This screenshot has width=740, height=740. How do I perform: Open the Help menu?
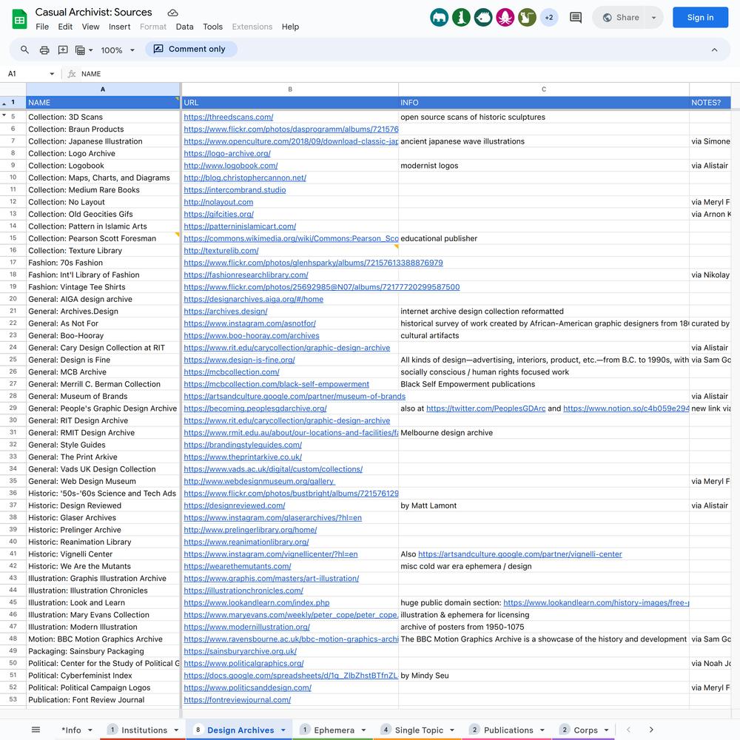[290, 27]
